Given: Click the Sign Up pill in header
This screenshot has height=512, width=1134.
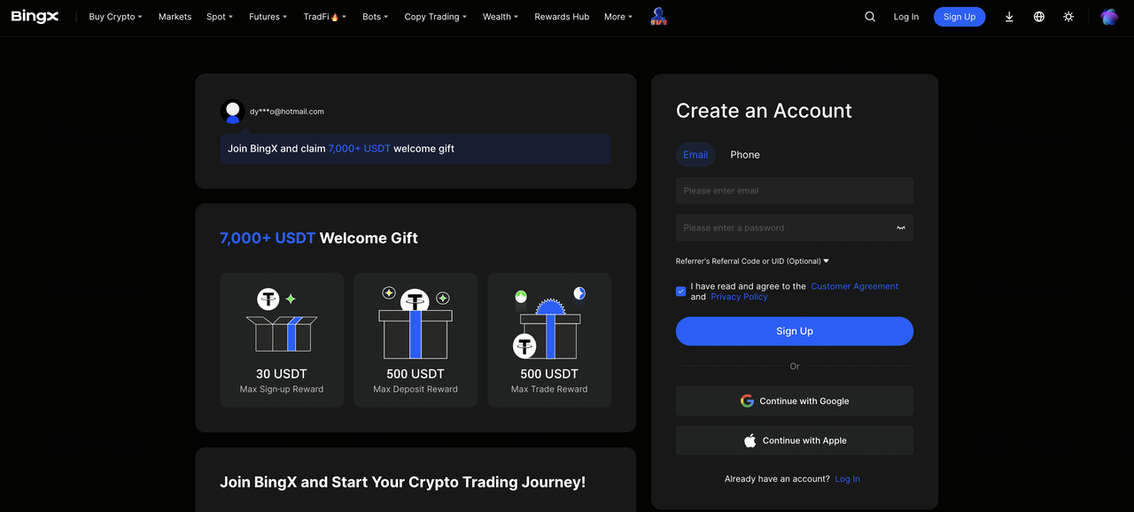Looking at the screenshot, I should pyautogui.click(x=959, y=17).
